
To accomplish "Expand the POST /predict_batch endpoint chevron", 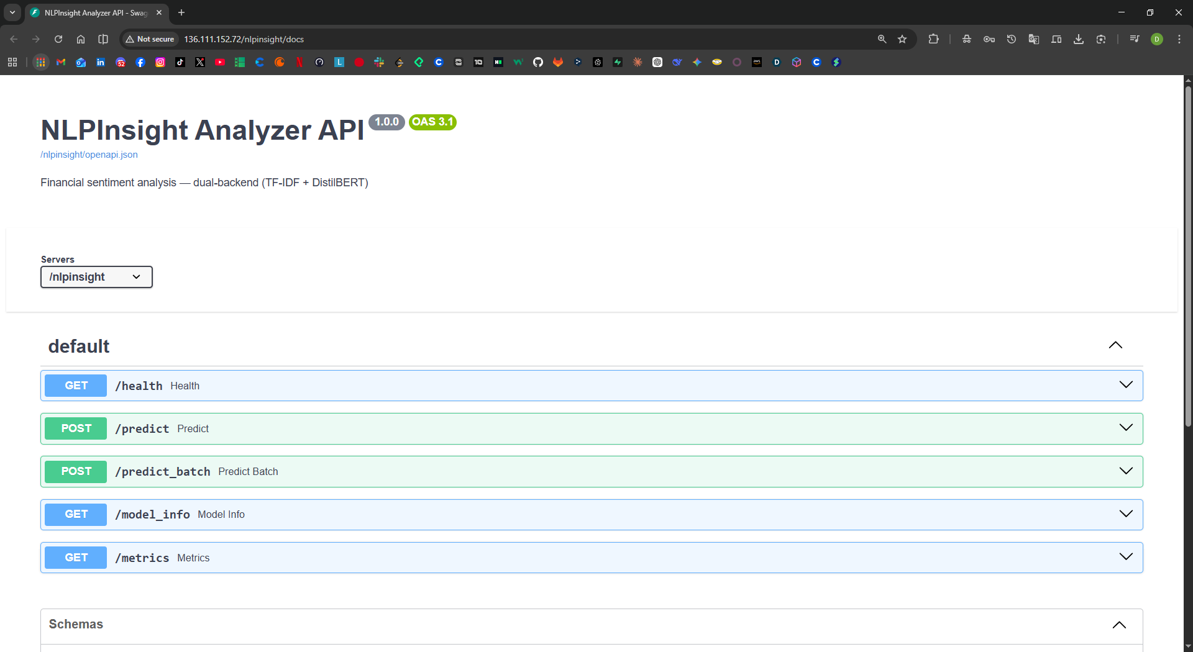I will 1125,471.
